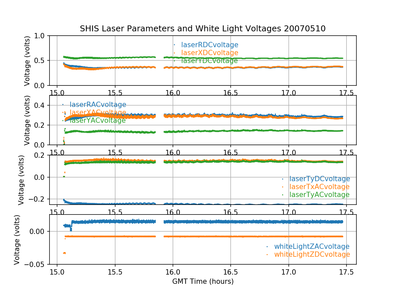396x297 pixels.
Task: Click the laserYDCvoltage legend label
Action: 209,61
